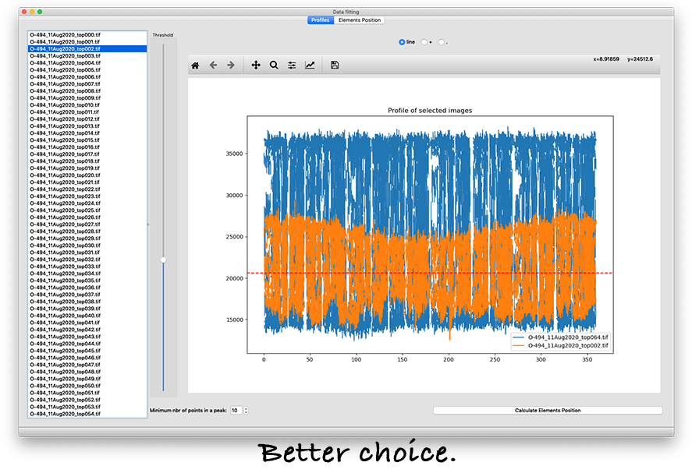
Task: Open Configure subplots sliders icon
Action: [292, 65]
